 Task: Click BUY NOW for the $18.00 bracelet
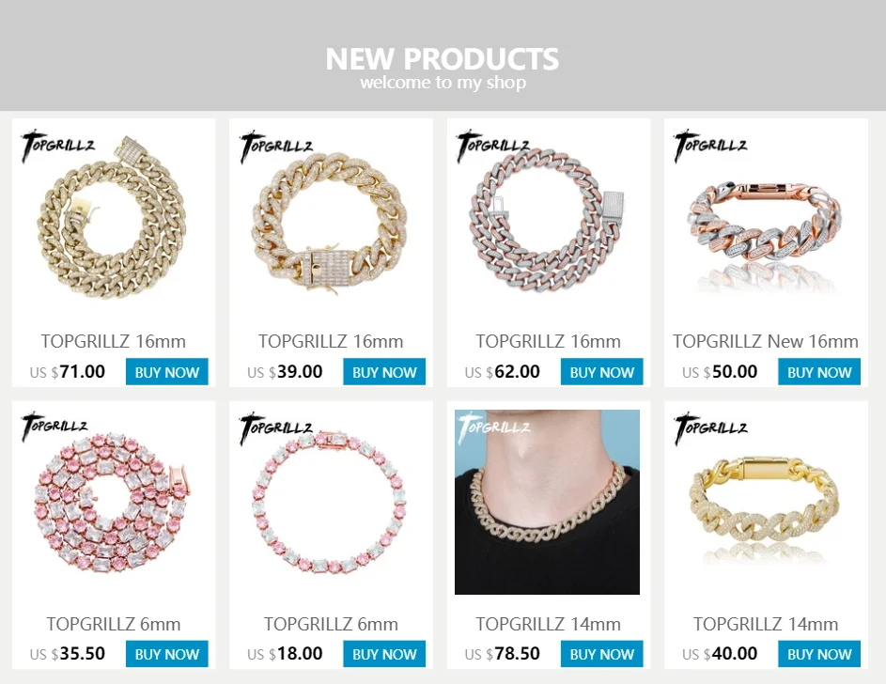(x=384, y=654)
